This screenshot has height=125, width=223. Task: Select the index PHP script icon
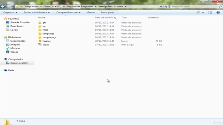click(40, 45)
